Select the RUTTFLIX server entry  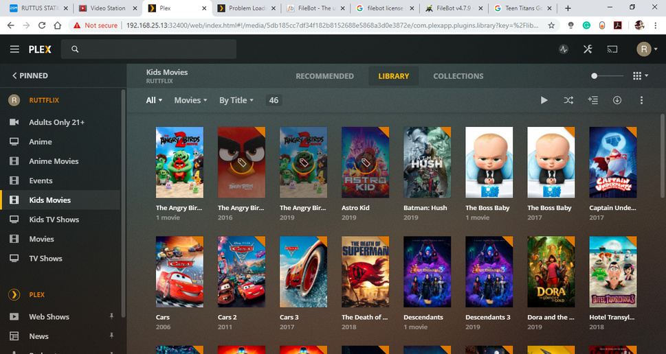44,100
